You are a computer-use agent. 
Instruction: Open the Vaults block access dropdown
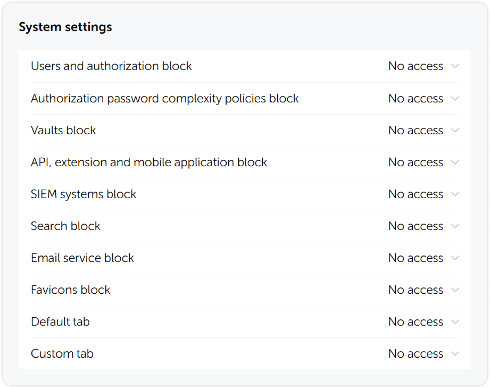click(x=455, y=130)
